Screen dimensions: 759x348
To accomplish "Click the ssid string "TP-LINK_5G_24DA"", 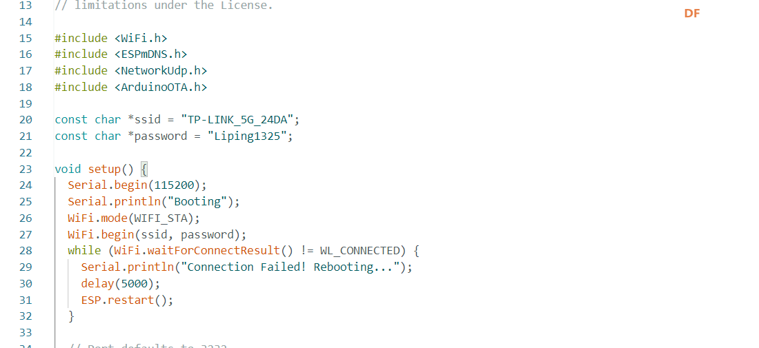I will (237, 119).
